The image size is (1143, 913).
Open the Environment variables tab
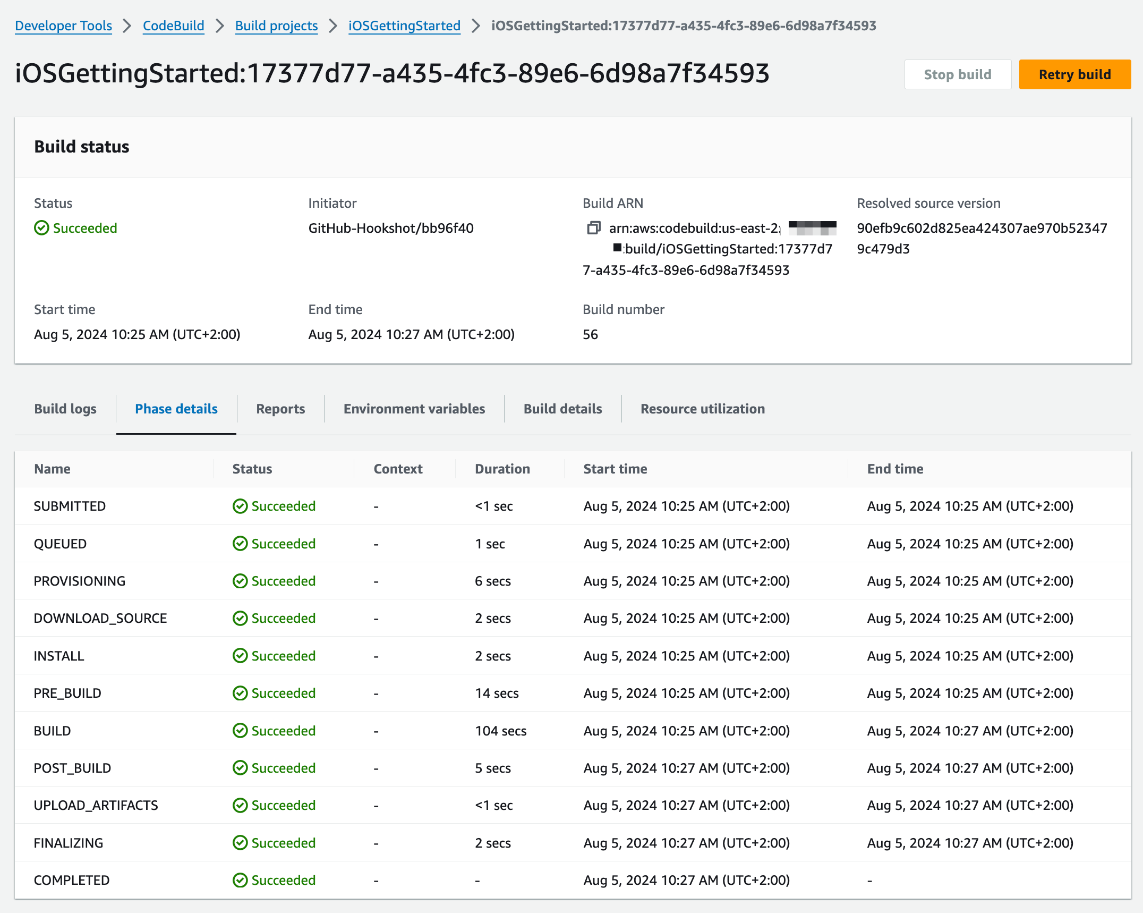[x=414, y=409]
